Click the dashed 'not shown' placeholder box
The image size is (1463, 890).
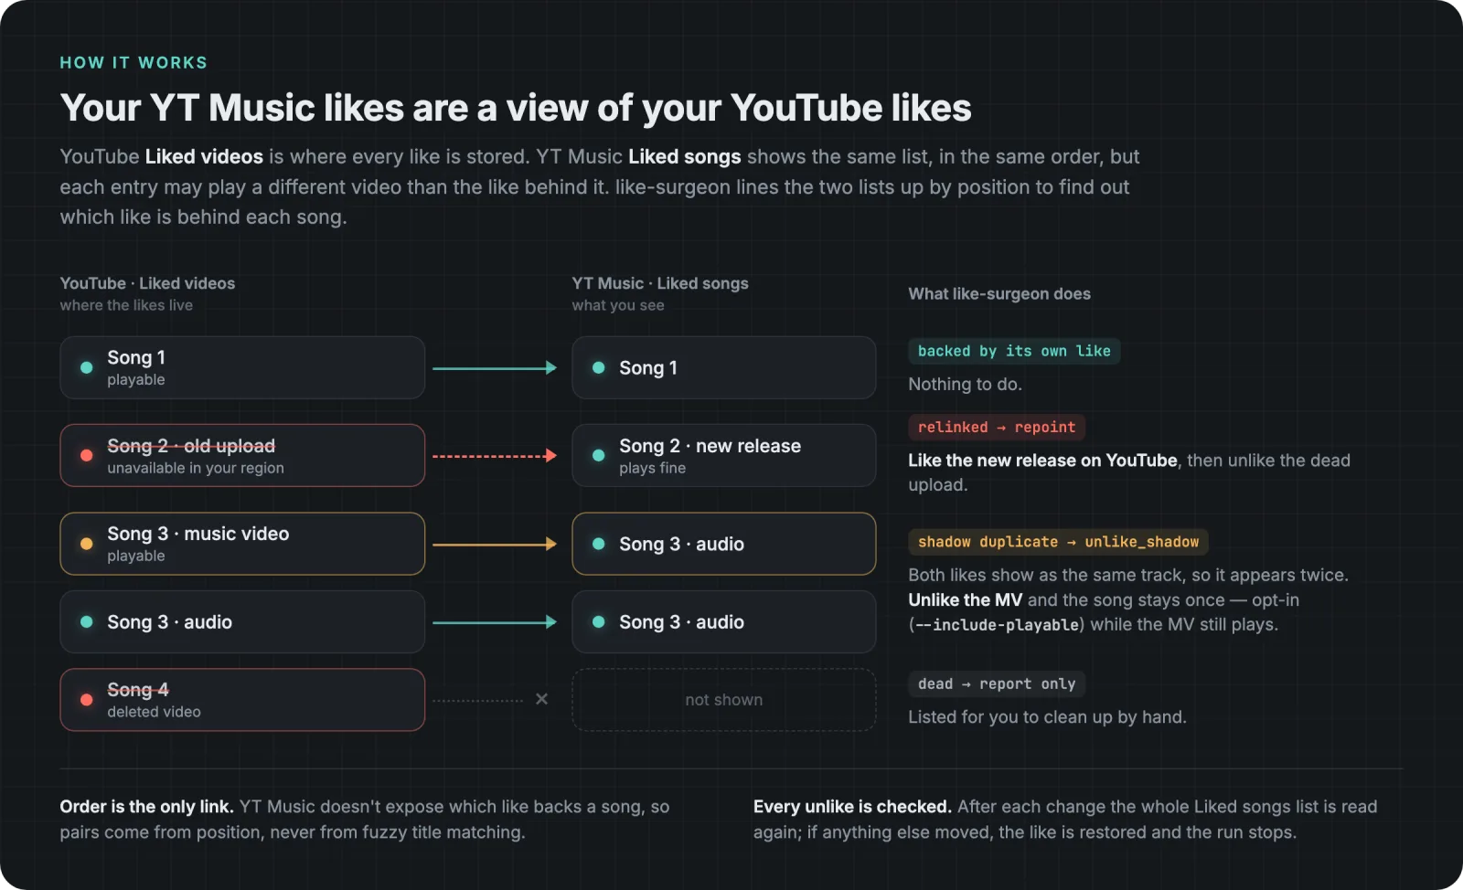point(723,700)
